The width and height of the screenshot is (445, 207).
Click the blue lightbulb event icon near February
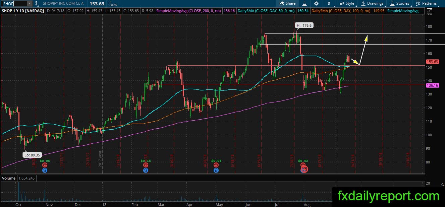[145, 170]
